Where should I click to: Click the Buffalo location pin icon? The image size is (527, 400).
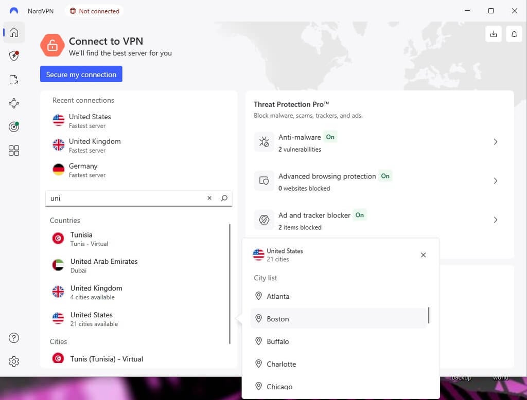(x=258, y=341)
